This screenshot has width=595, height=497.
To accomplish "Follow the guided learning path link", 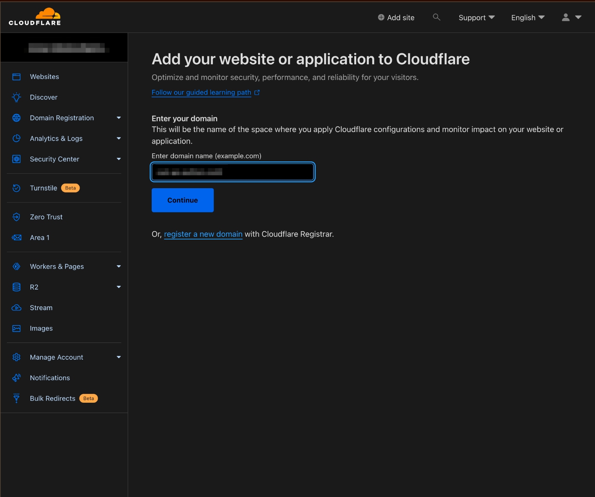I will click(201, 93).
